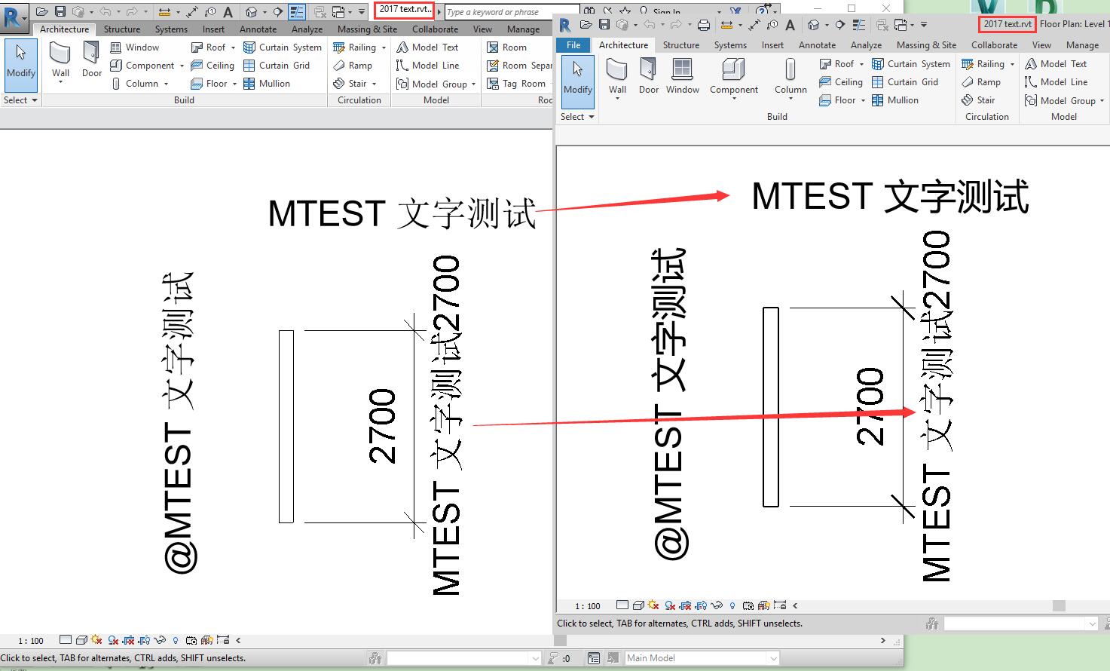Open the Main Model dropdown
The width and height of the screenshot is (1110, 671).
(x=772, y=657)
